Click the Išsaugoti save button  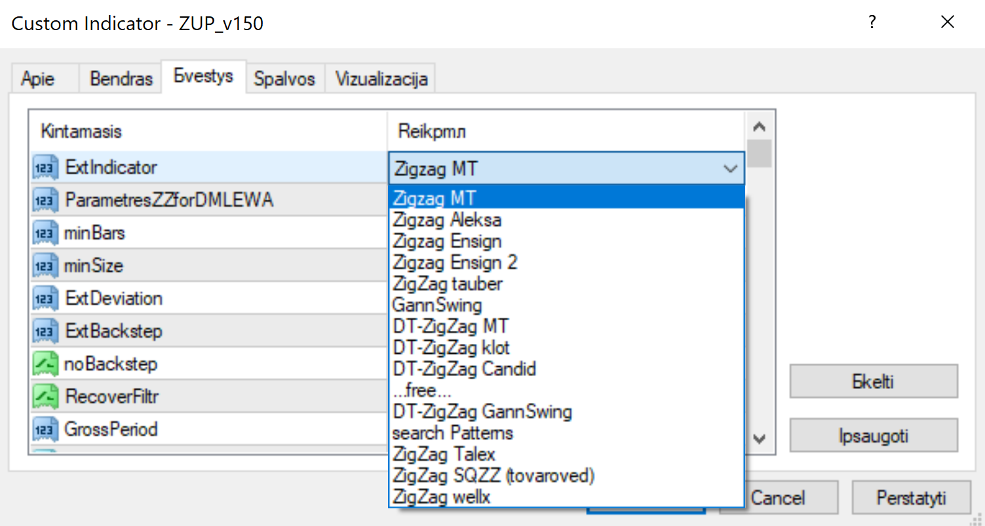pos(874,436)
